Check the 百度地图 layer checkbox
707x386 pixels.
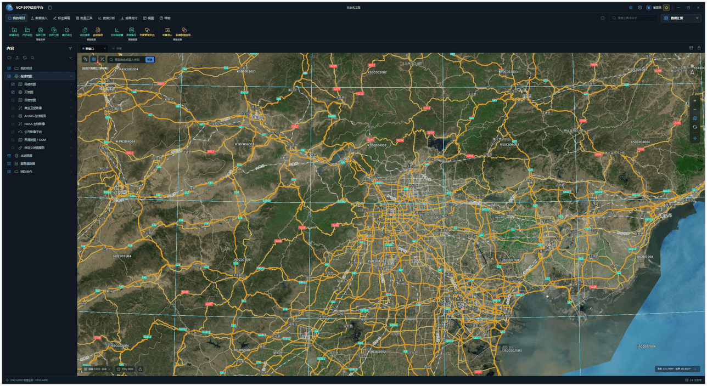[13, 100]
